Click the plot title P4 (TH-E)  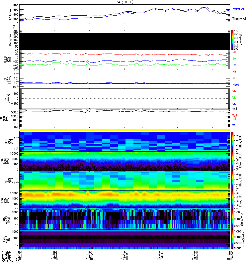[x=124, y=2]
